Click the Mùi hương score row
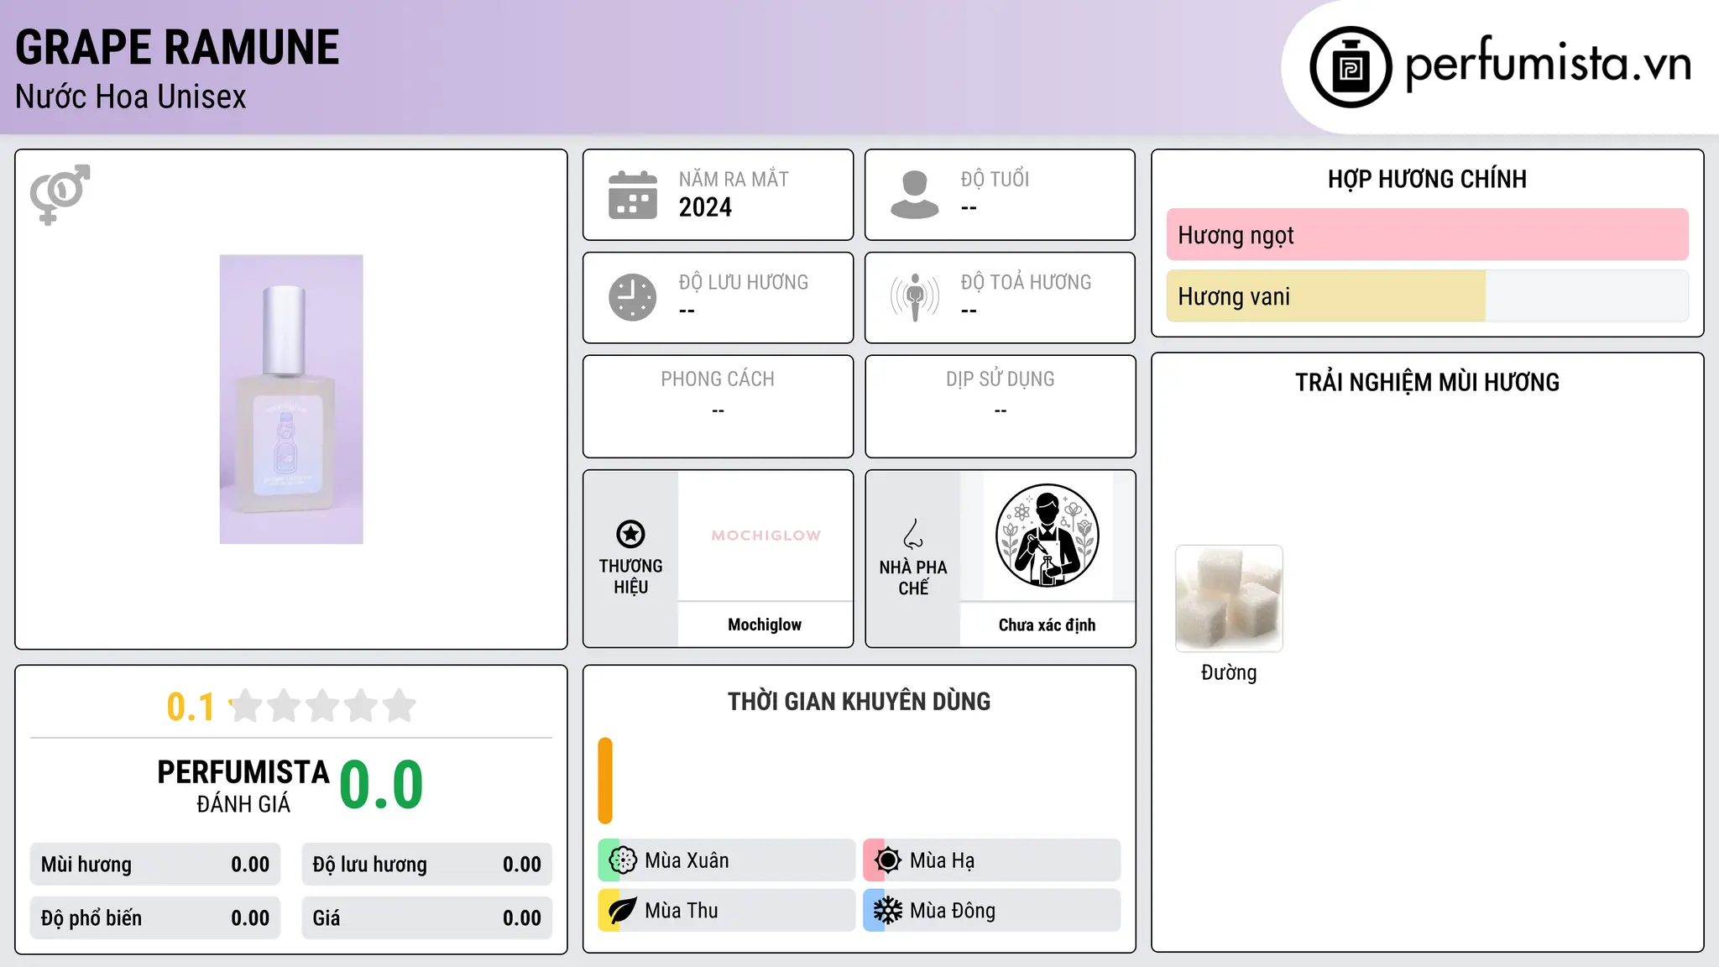 pos(155,865)
